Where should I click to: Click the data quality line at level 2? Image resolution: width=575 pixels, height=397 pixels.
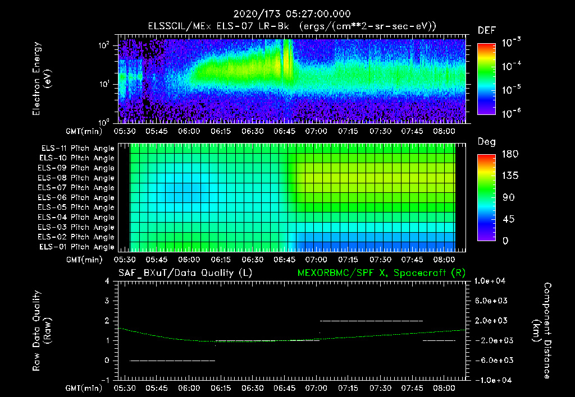[x=371, y=321]
